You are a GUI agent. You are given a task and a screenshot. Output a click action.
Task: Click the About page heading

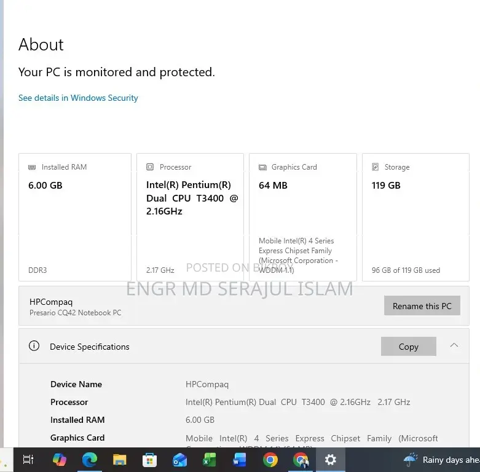coord(41,45)
